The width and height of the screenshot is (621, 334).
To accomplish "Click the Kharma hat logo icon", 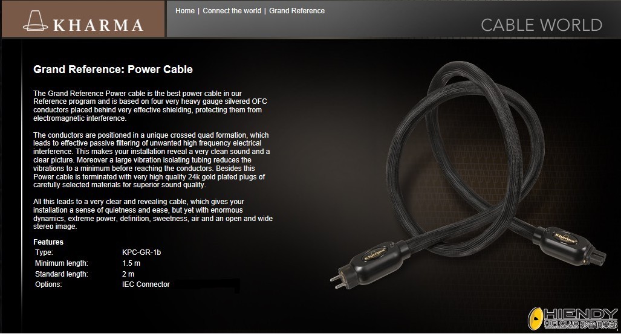I will [x=35, y=21].
